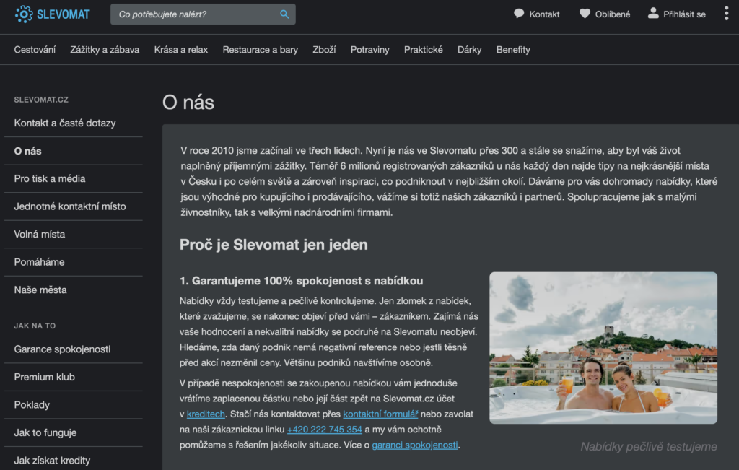Open the three-dot more menu

point(726,13)
